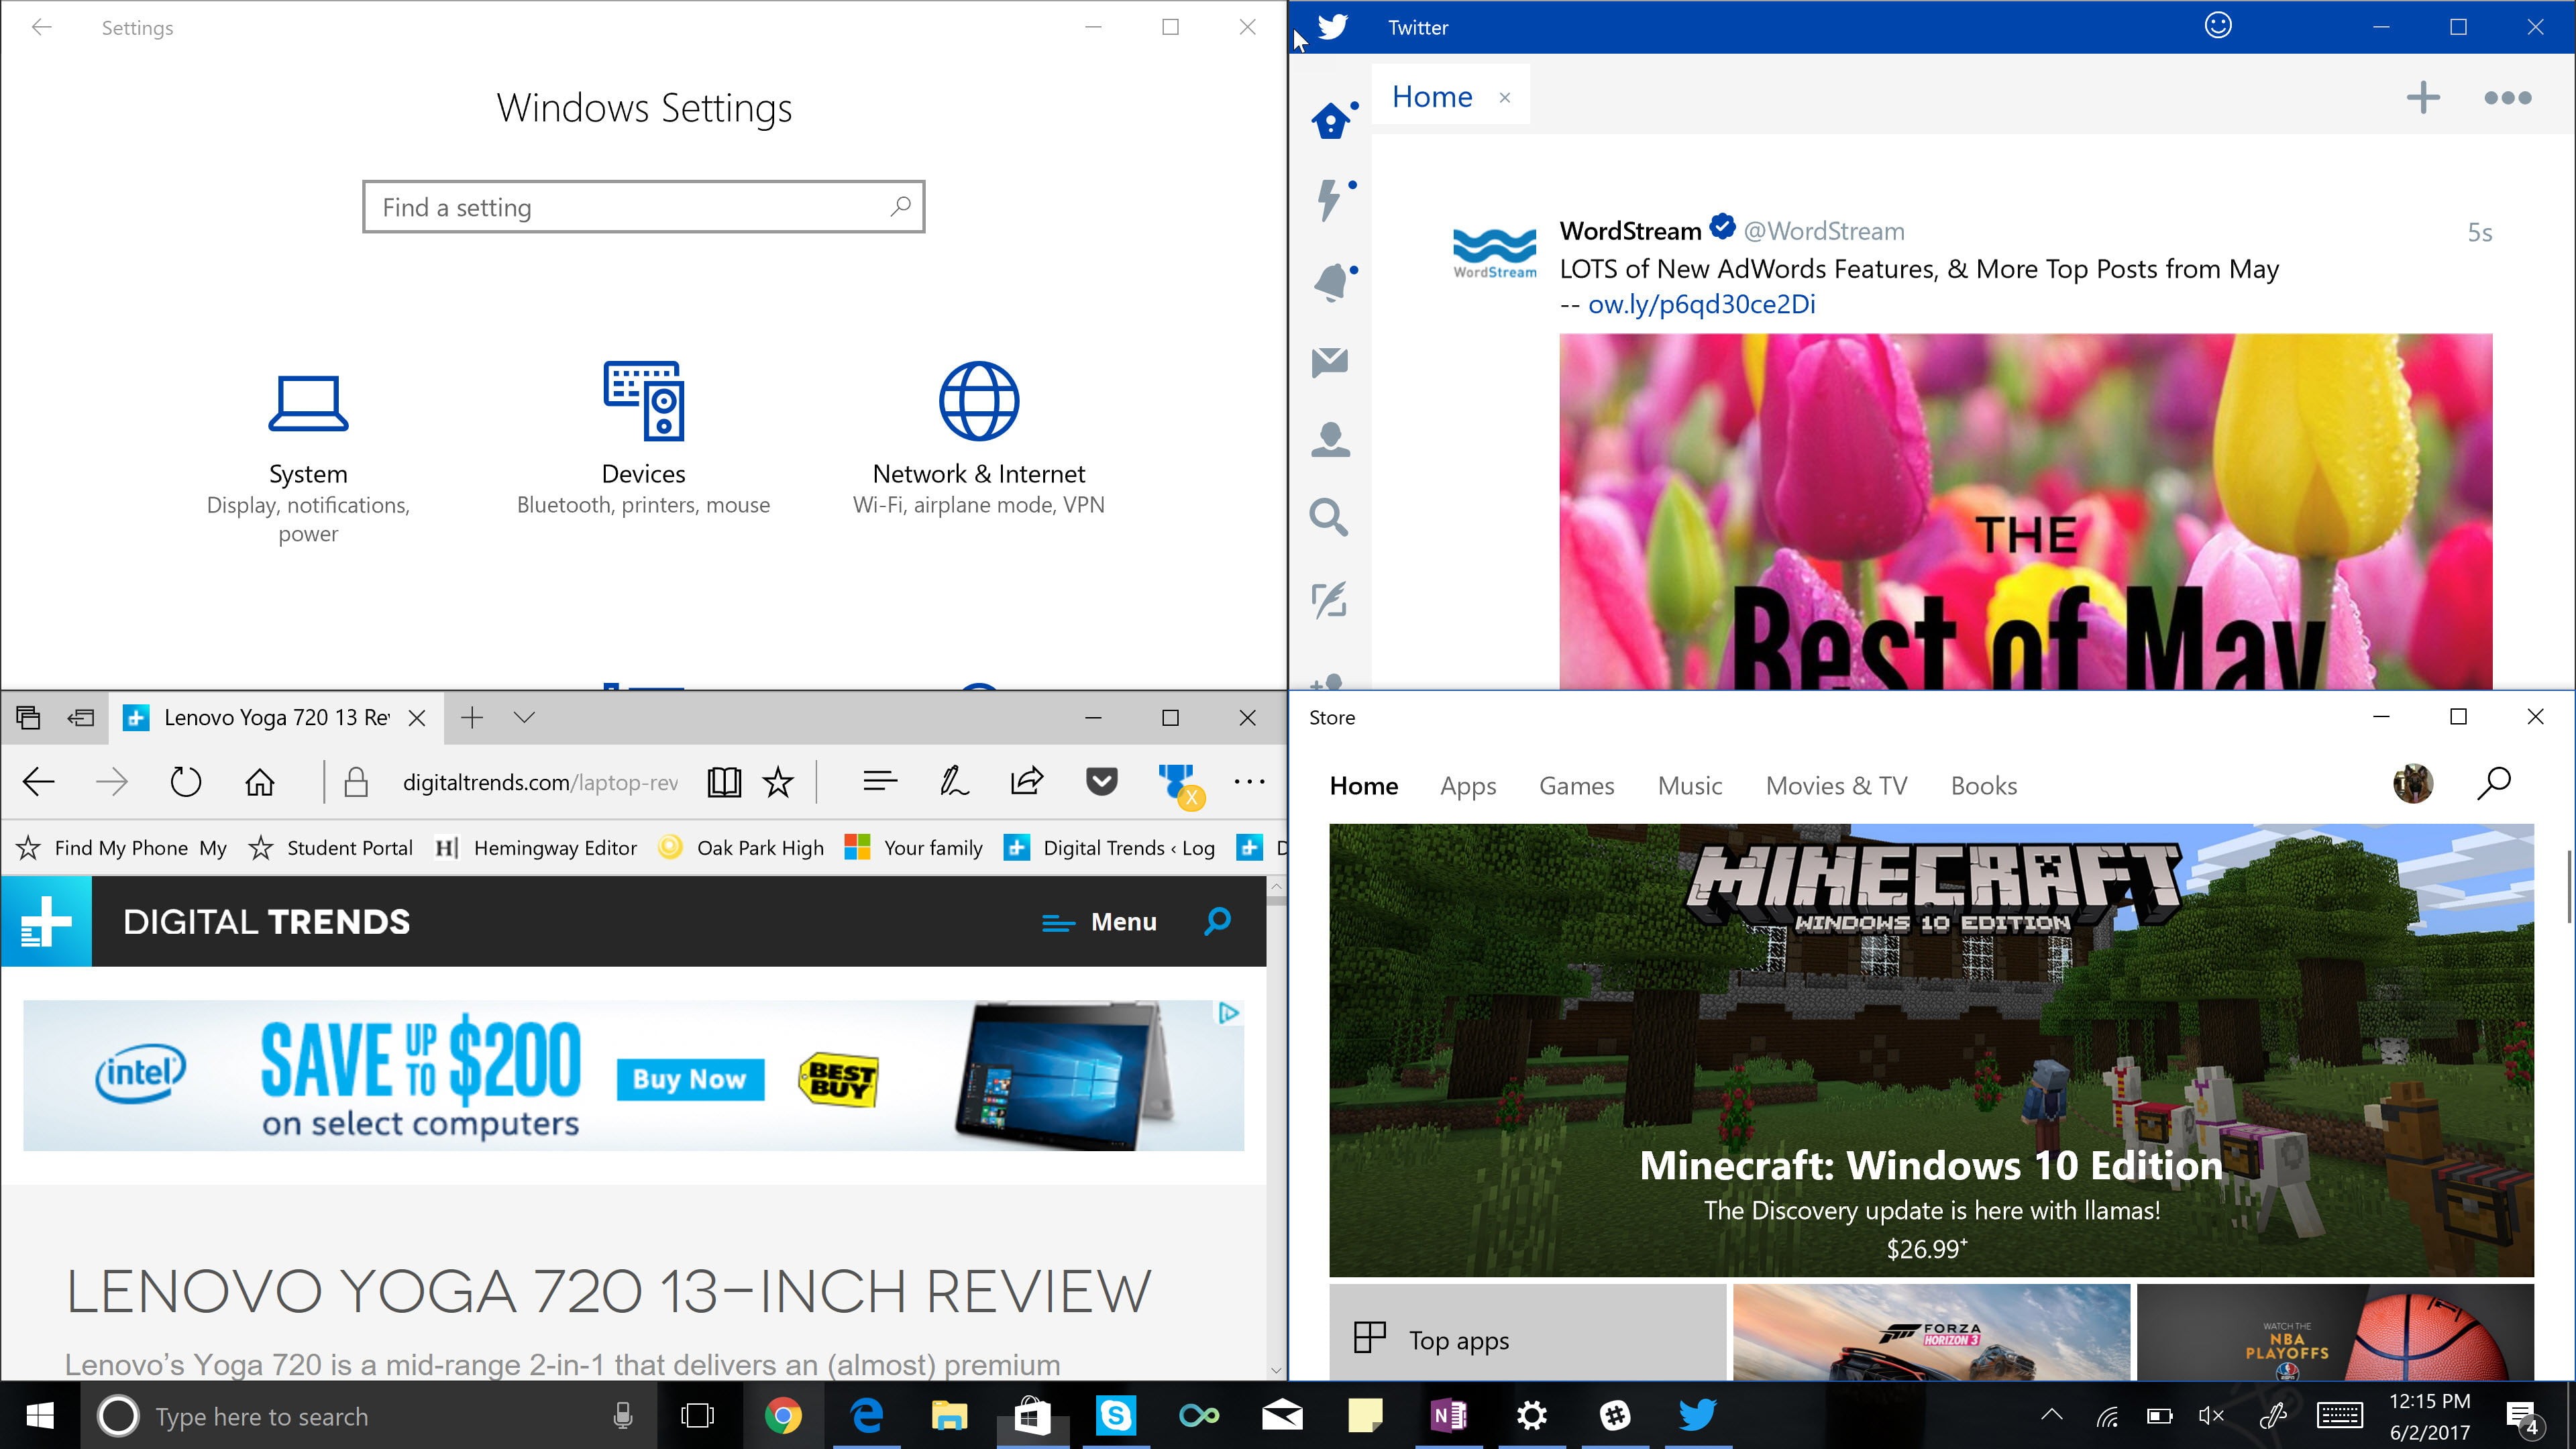Screen dimensions: 2576x1449
Task: Show Edge tabs you've set aside
Action: pos(28,717)
